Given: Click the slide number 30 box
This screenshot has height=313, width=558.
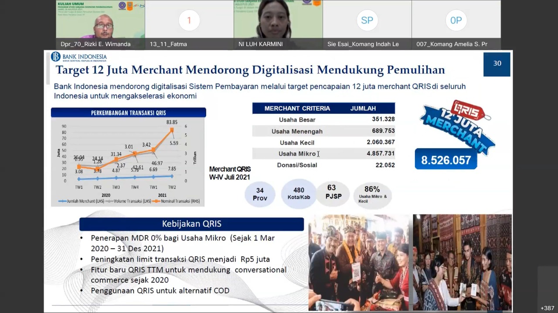Looking at the screenshot, I should (x=497, y=64).
